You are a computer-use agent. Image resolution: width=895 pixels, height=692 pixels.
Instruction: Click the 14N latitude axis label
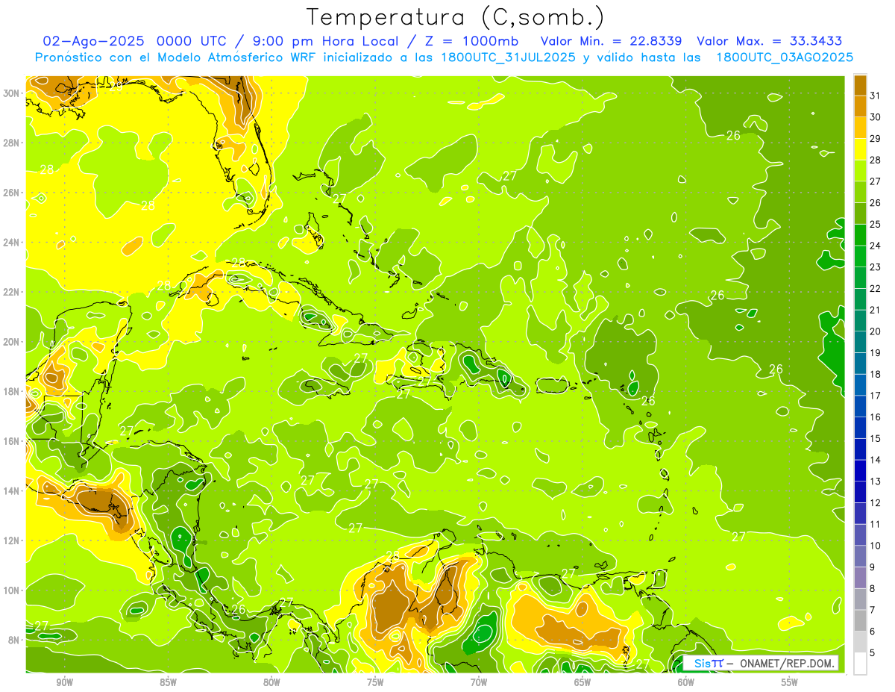point(11,490)
